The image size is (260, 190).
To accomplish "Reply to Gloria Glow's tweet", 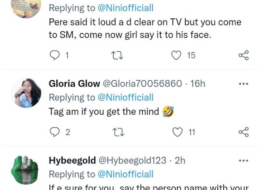I will point(55,132).
